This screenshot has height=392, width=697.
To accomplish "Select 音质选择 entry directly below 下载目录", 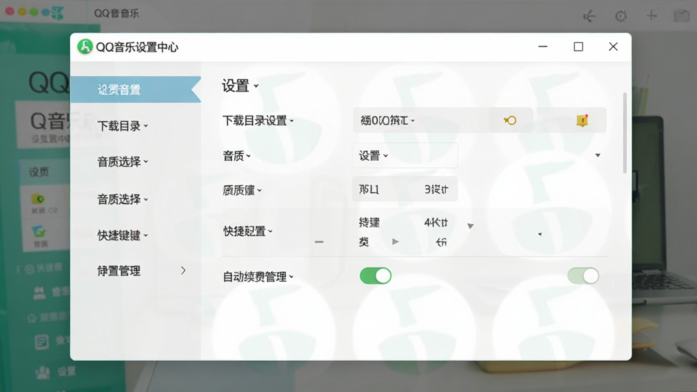I will (123, 162).
